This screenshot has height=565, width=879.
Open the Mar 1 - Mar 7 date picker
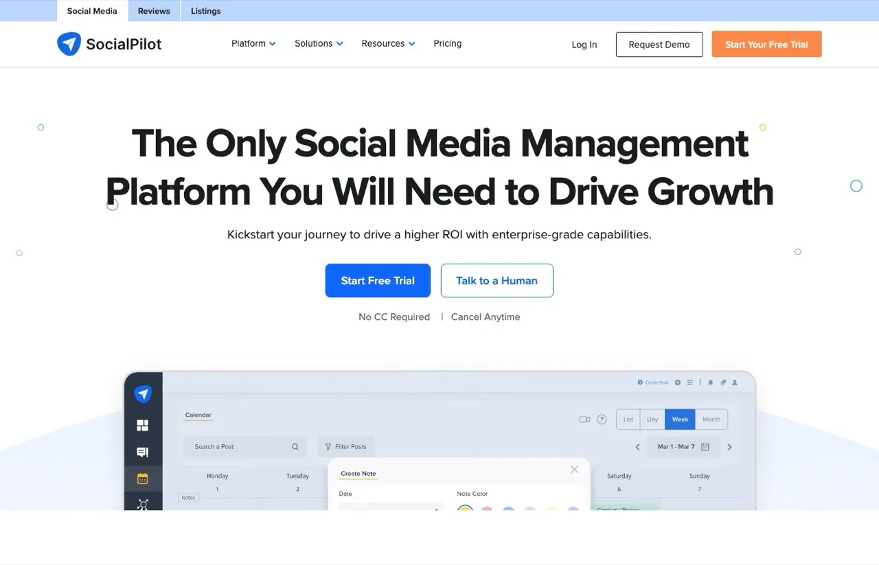683,447
